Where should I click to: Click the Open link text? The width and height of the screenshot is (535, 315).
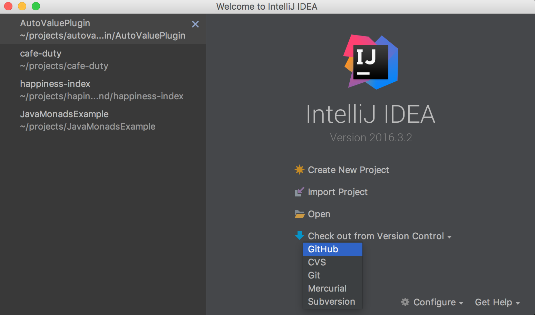[x=319, y=214]
